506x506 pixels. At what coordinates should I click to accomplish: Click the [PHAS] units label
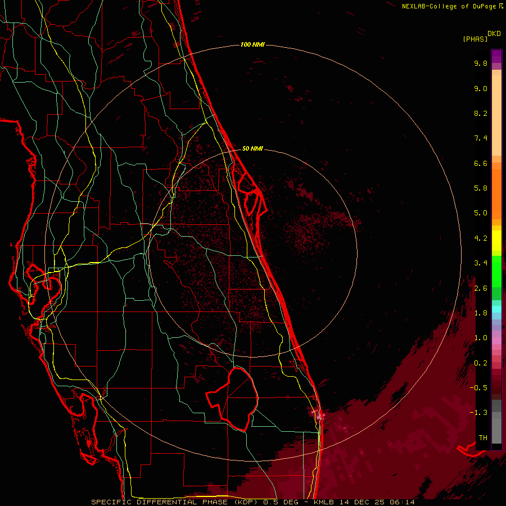click(x=475, y=39)
